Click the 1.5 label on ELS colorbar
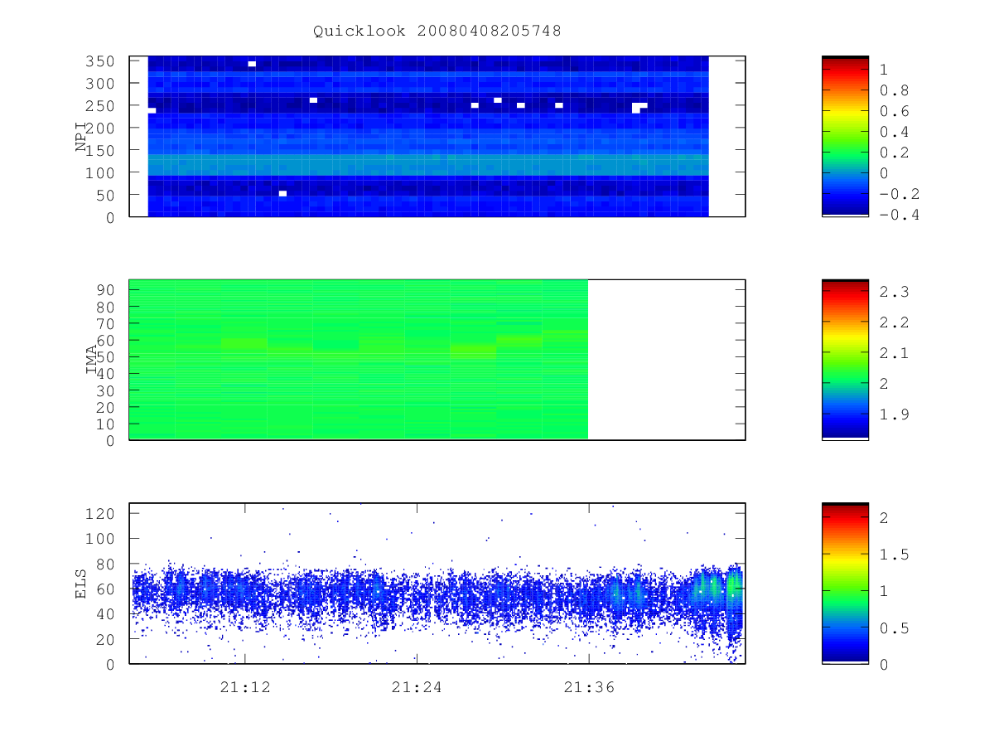Screen dimensions: 994x746 click(x=893, y=555)
